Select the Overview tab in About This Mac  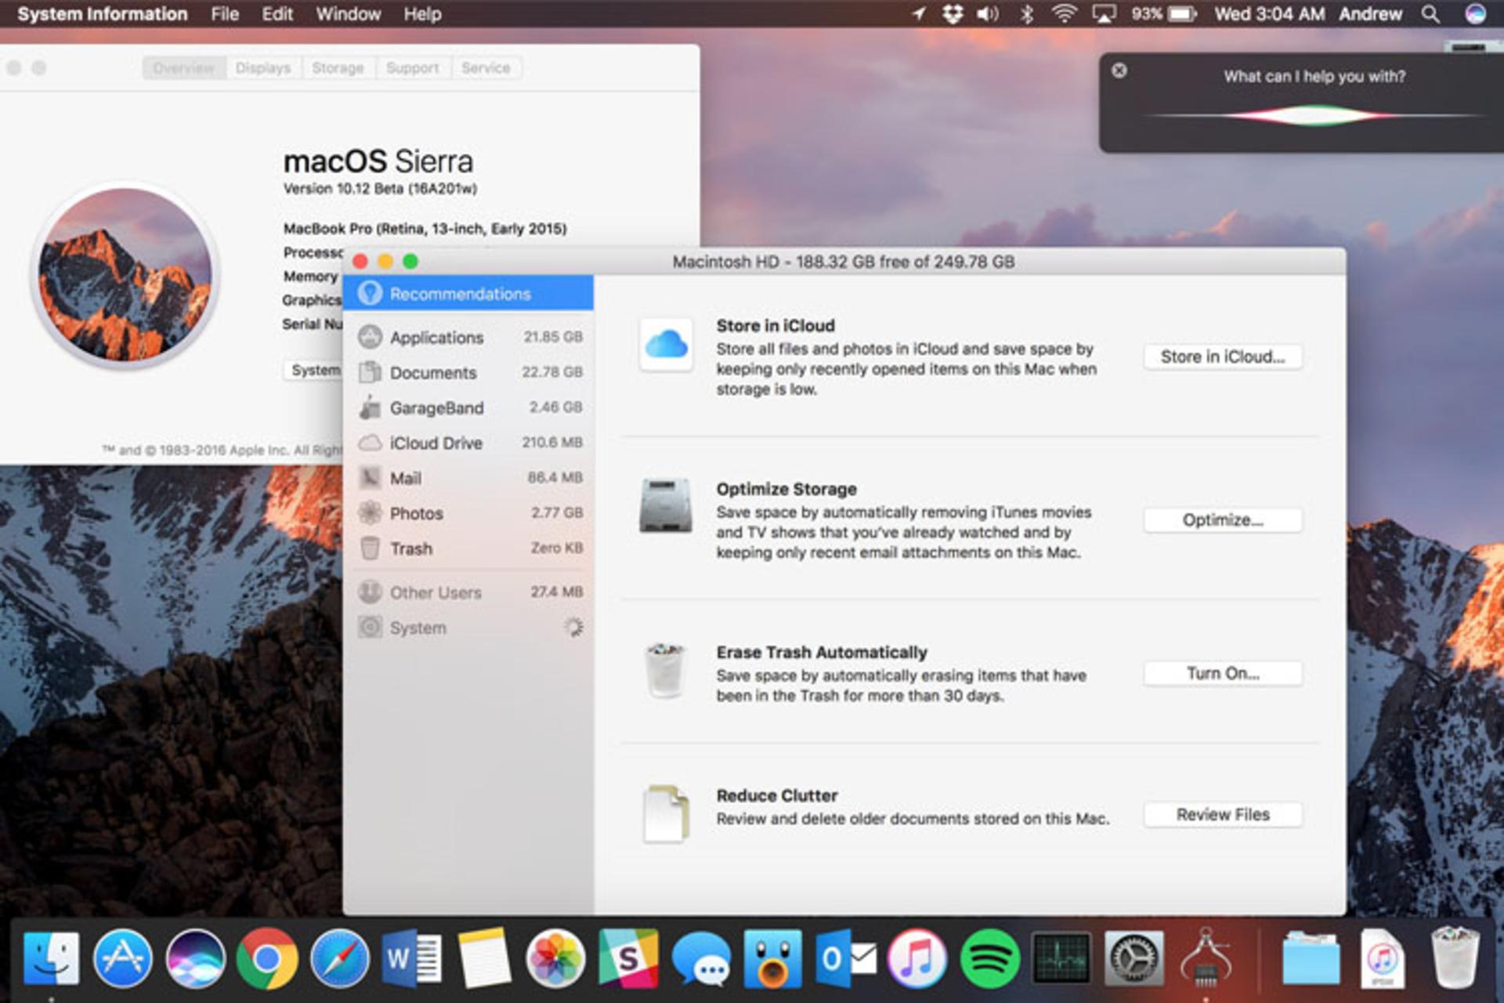tap(184, 68)
